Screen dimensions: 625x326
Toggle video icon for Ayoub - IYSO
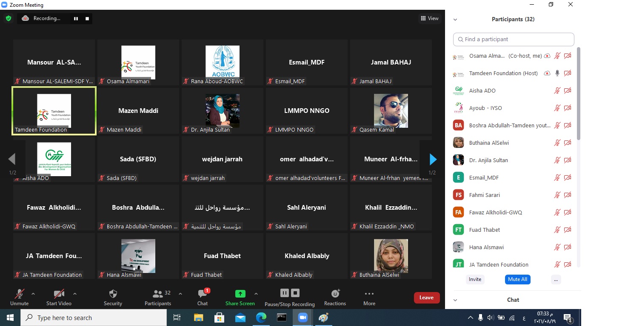568,108
